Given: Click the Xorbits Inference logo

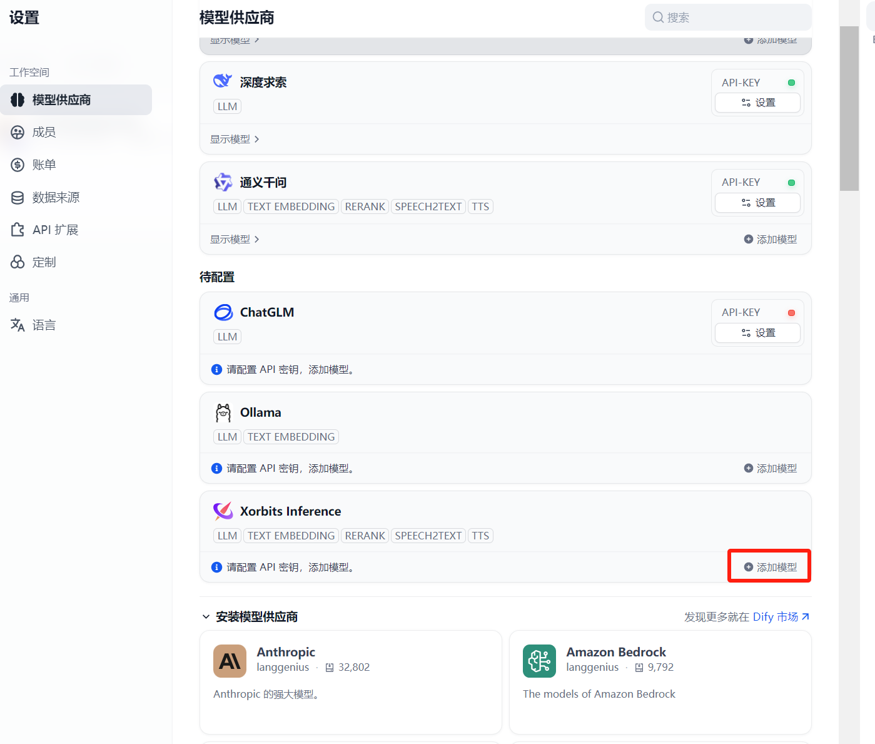Looking at the screenshot, I should pyautogui.click(x=223, y=511).
